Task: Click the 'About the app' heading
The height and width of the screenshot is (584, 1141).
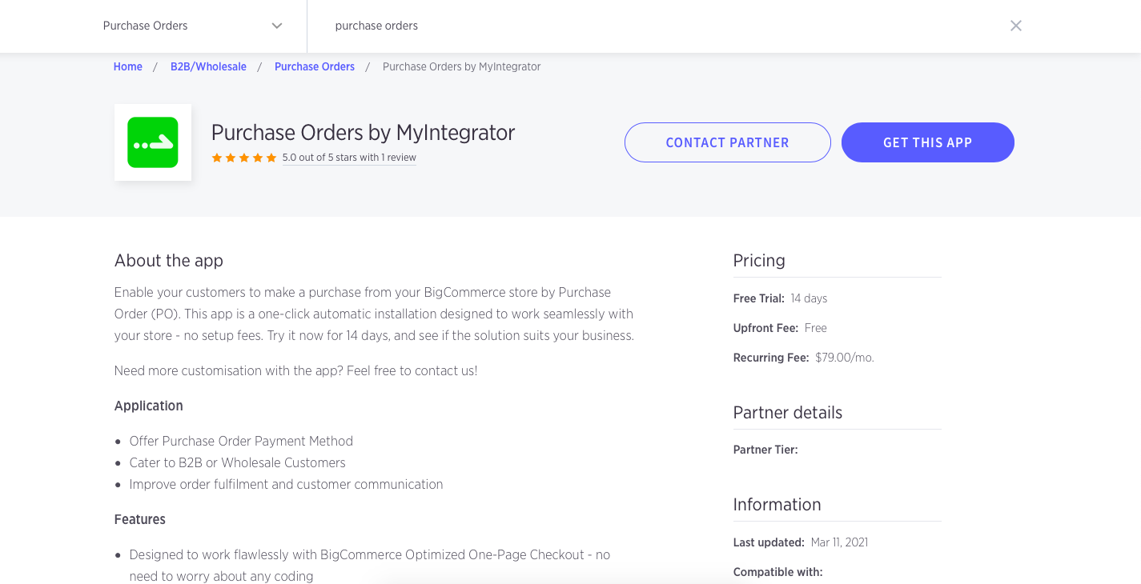Action: pos(169,261)
